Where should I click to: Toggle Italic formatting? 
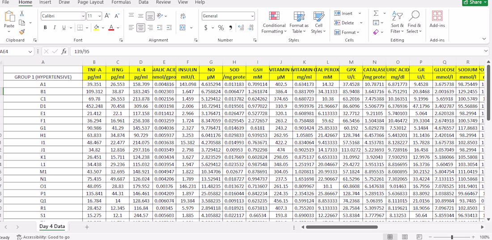pos(54,28)
